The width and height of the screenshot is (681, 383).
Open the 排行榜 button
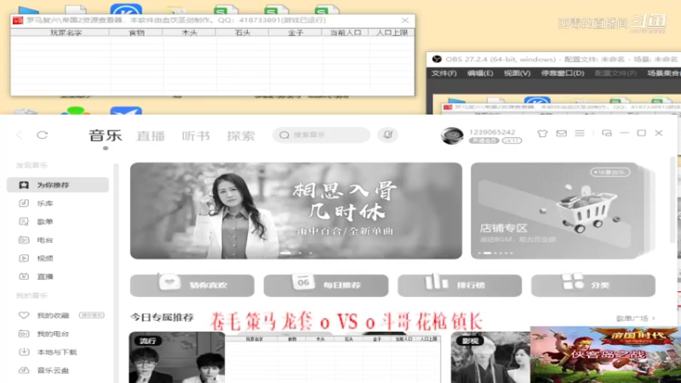pyautogui.click(x=460, y=285)
